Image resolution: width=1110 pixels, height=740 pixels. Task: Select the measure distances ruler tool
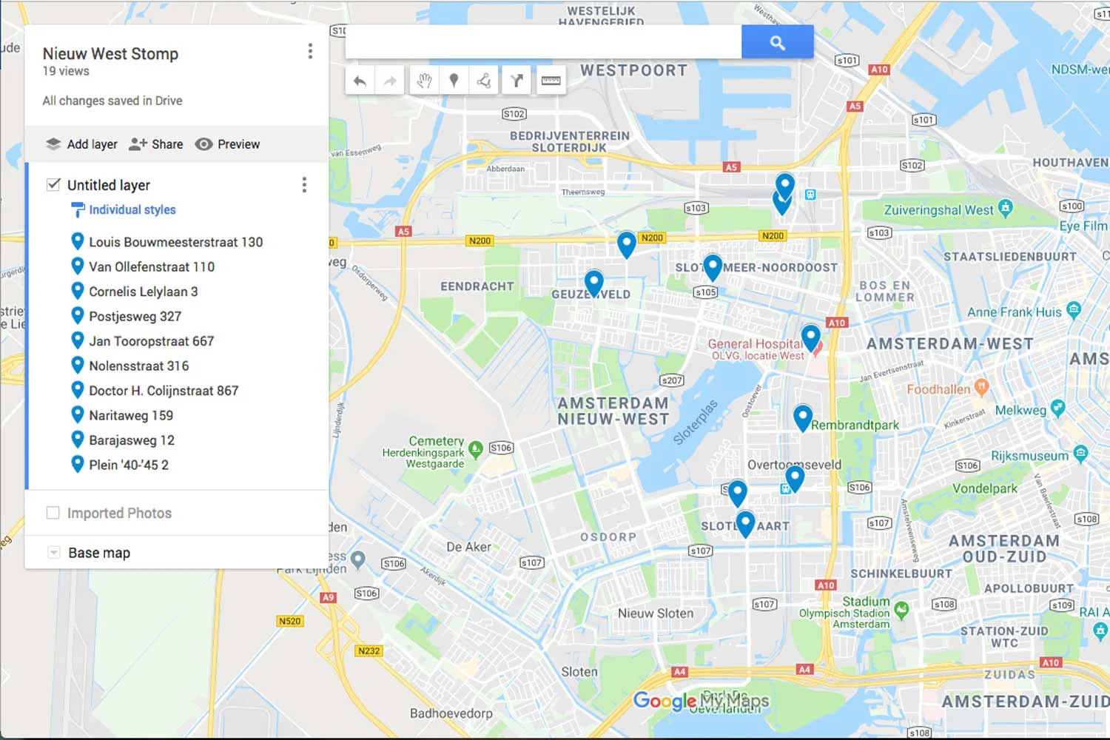(x=551, y=81)
